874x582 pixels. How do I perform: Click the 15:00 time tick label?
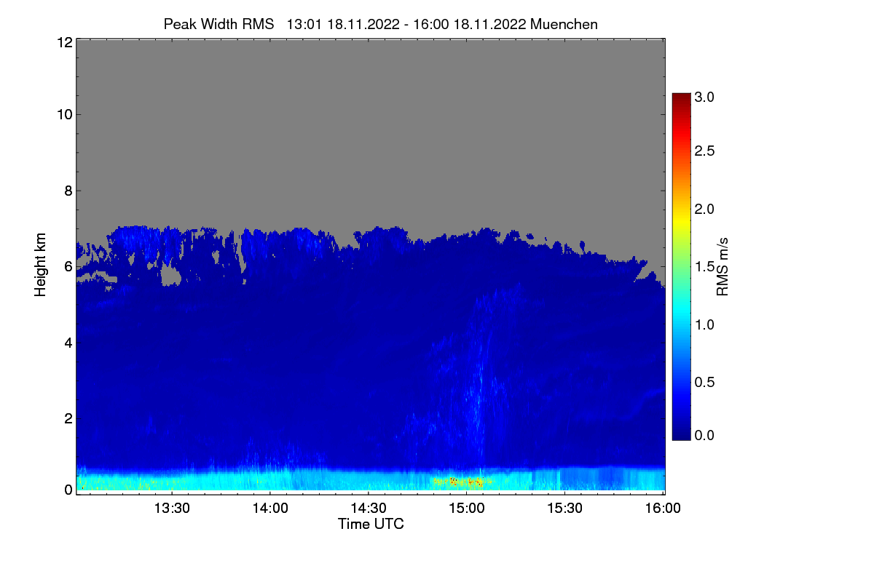tap(467, 509)
